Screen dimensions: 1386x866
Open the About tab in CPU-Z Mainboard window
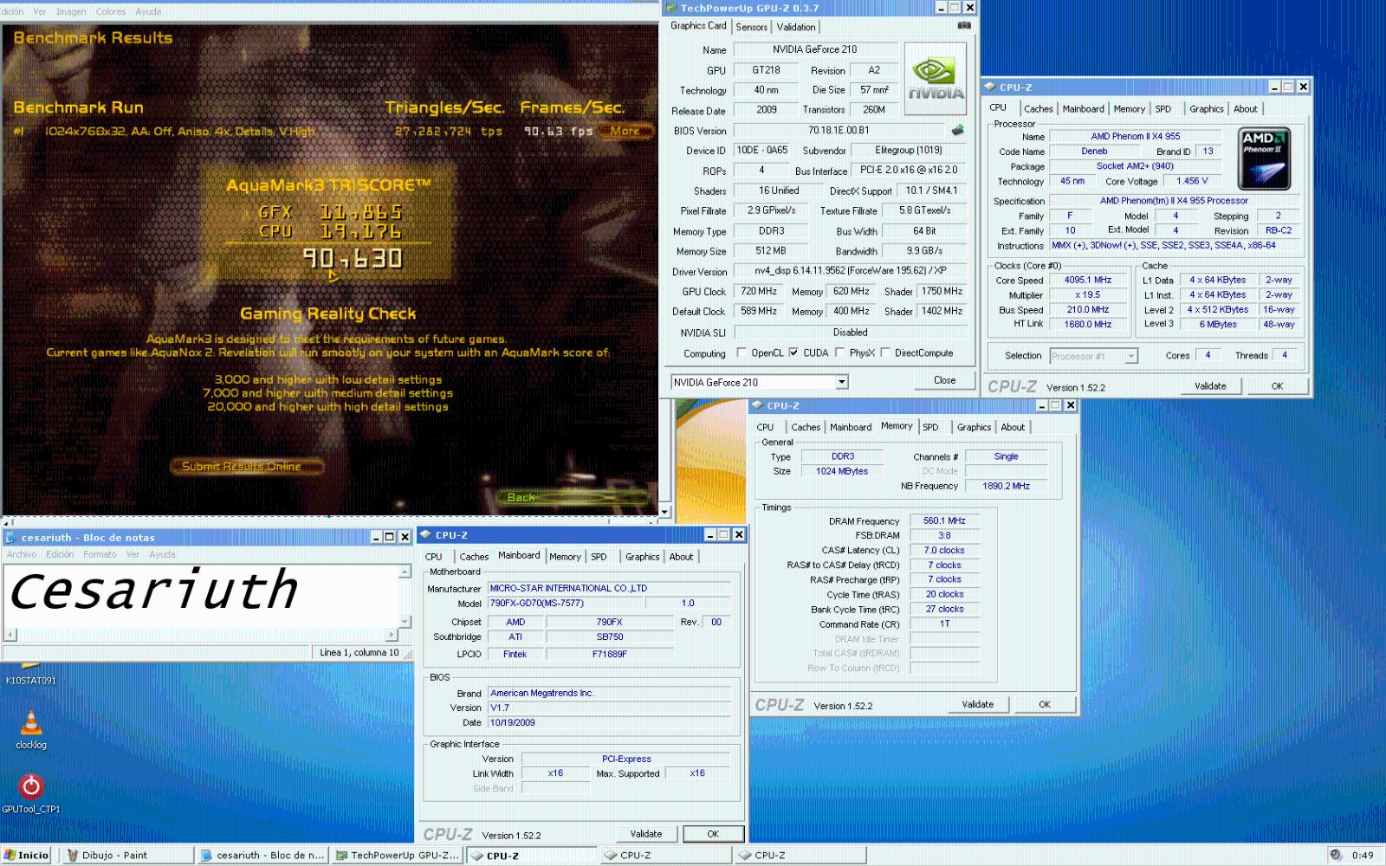[x=681, y=557]
